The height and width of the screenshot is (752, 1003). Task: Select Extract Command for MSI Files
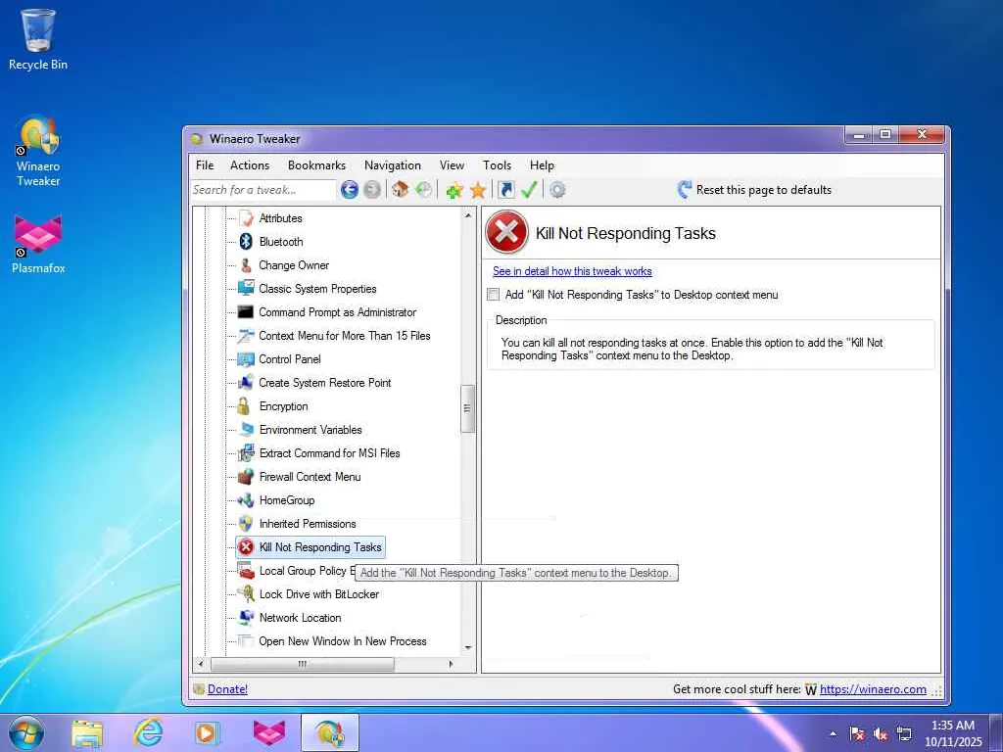pos(329,453)
